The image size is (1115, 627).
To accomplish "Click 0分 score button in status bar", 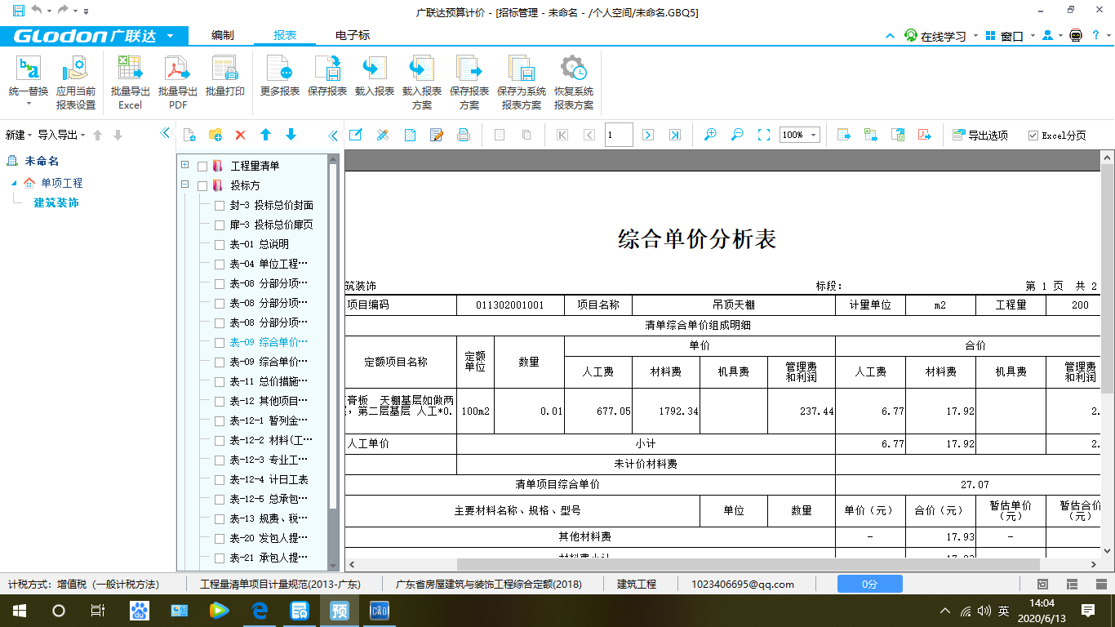I will coord(869,585).
